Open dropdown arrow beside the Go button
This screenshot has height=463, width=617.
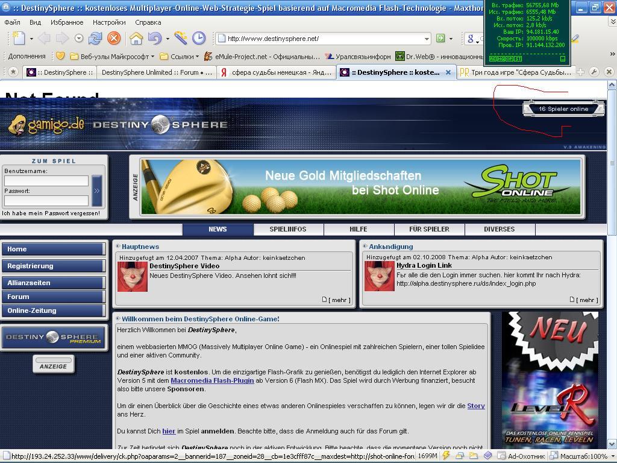pos(451,39)
